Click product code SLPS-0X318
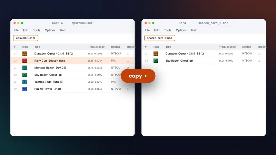 (95, 68)
